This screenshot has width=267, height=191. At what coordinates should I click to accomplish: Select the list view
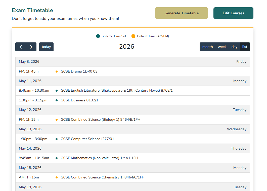click(244, 47)
